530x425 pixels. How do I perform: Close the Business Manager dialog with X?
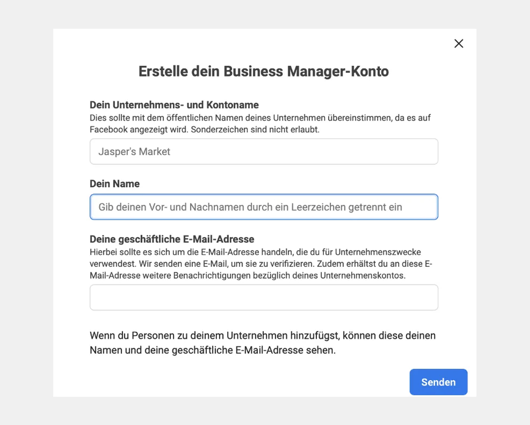[458, 44]
